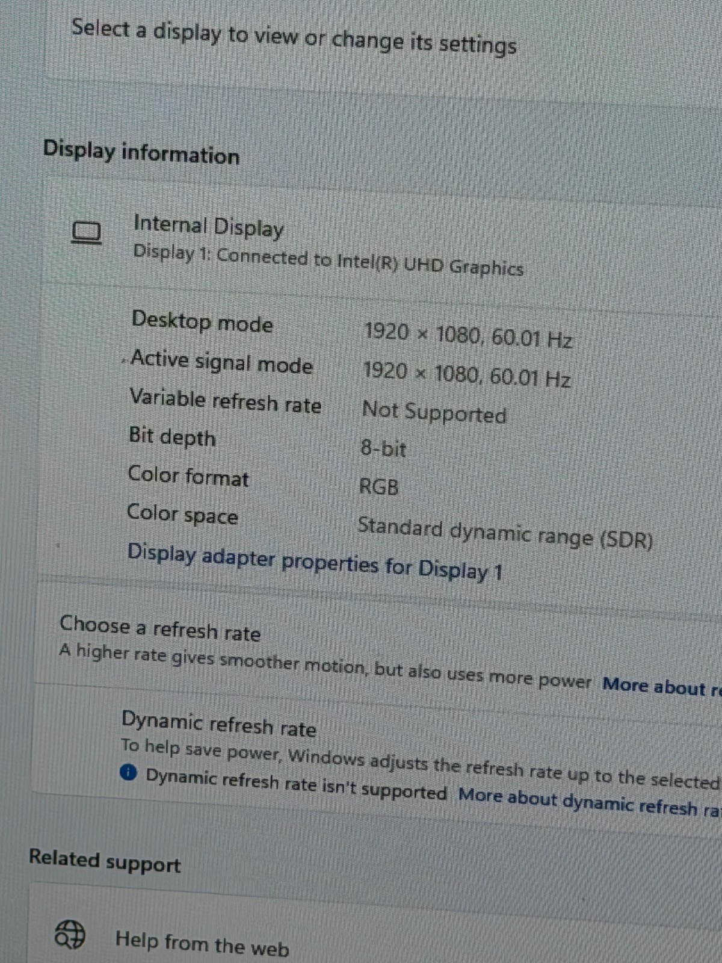This screenshot has width=722, height=963.
Task: Click the Internal Display monitor icon
Action: (x=87, y=233)
